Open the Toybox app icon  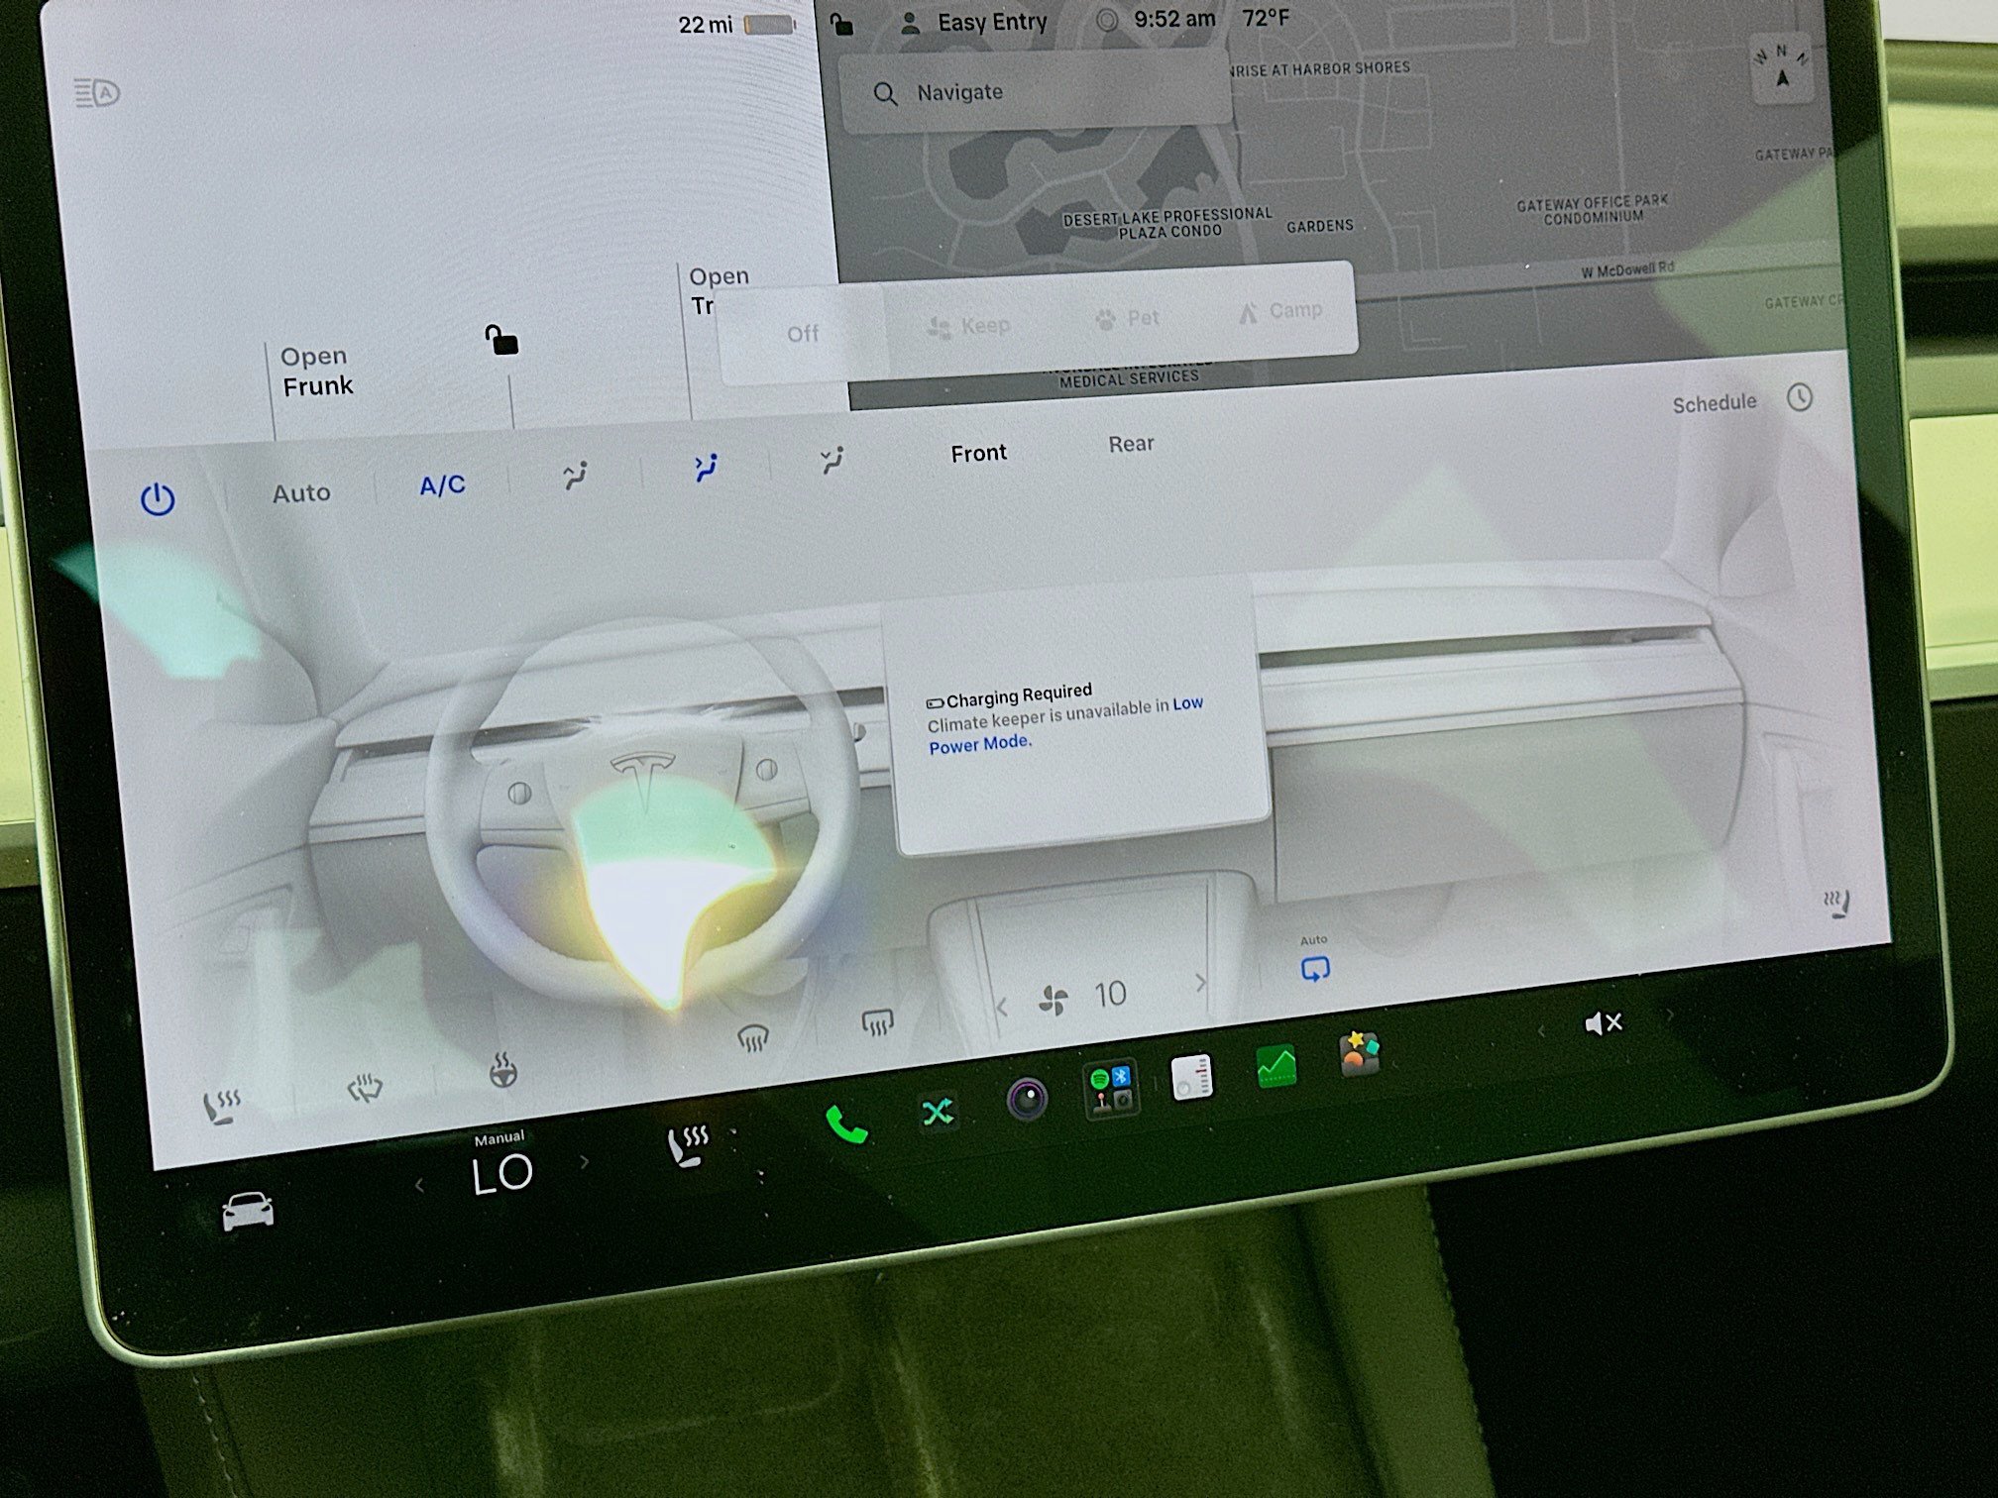tap(1359, 1054)
